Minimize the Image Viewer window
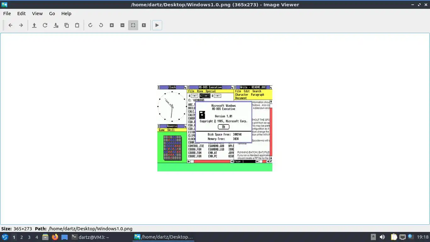The image size is (430, 242). click(413, 5)
